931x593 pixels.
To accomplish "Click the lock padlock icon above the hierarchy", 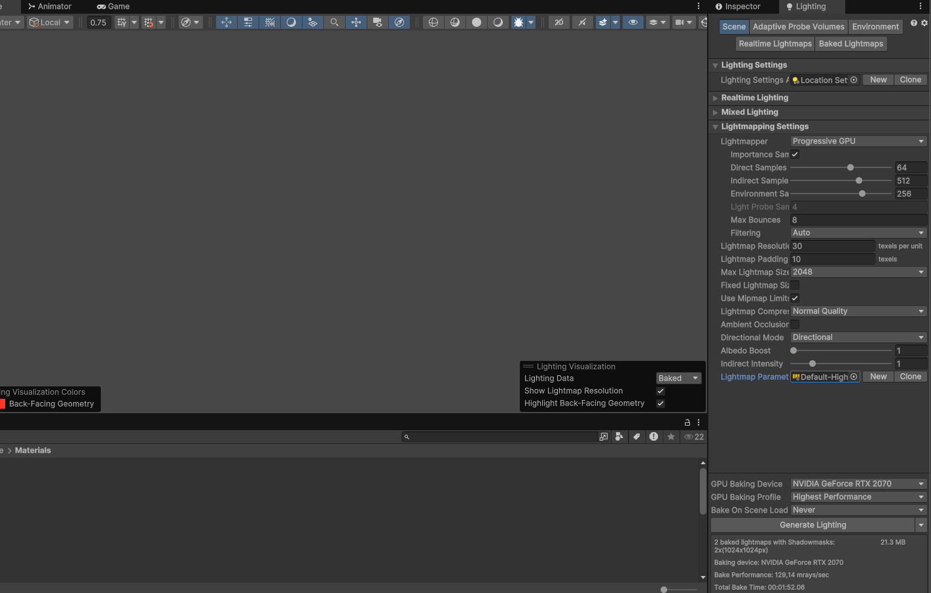I will 687,422.
